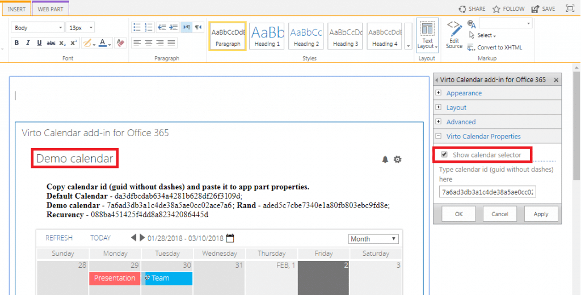Uncheck Show calendar selector
Screen dimensions: 581x295
click(x=444, y=154)
